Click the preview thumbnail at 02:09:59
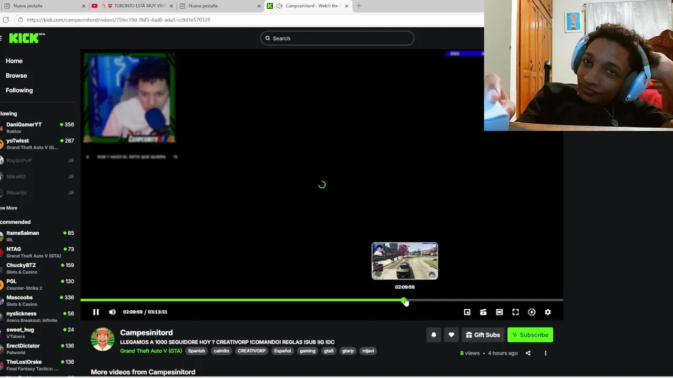 pos(405,261)
